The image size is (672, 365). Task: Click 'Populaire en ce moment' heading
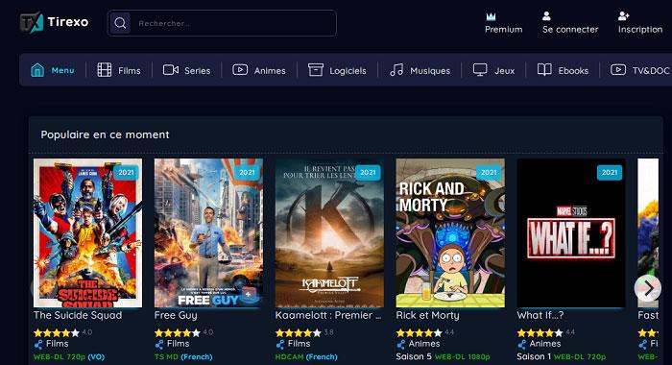point(105,134)
